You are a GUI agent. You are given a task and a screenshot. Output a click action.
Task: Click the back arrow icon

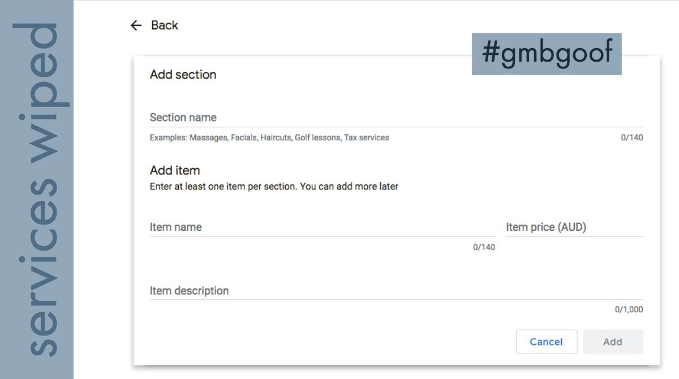(136, 25)
